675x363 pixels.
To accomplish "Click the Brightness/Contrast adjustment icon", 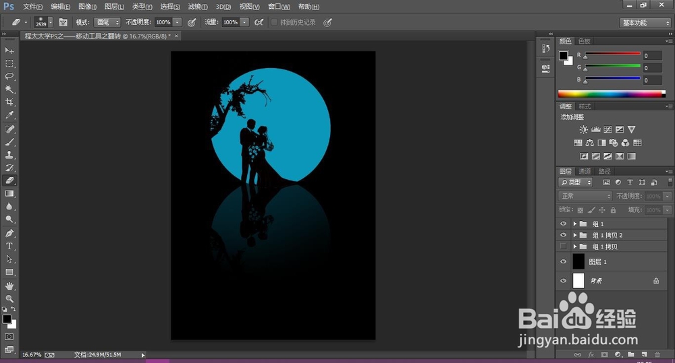I will [x=583, y=129].
